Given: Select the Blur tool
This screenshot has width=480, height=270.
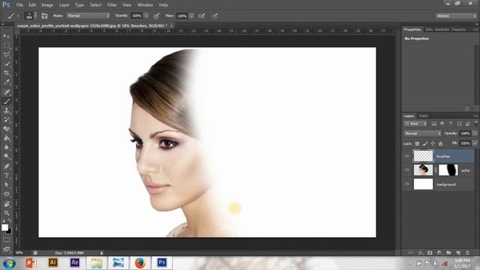Looking at the screenshot, I should click(7, 148).
